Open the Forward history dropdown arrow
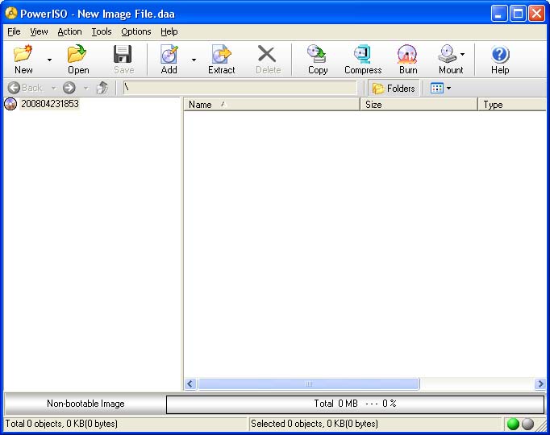The height and width of the screenshot is (435, 550). [86, 88]
